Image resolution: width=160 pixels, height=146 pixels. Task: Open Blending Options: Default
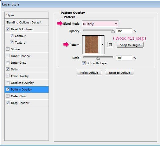27,23
